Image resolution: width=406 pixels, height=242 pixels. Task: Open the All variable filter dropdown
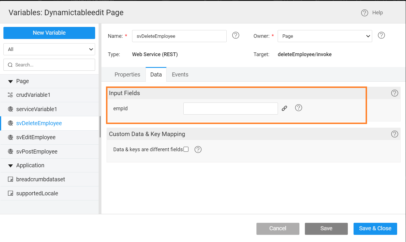coord(49,49)
